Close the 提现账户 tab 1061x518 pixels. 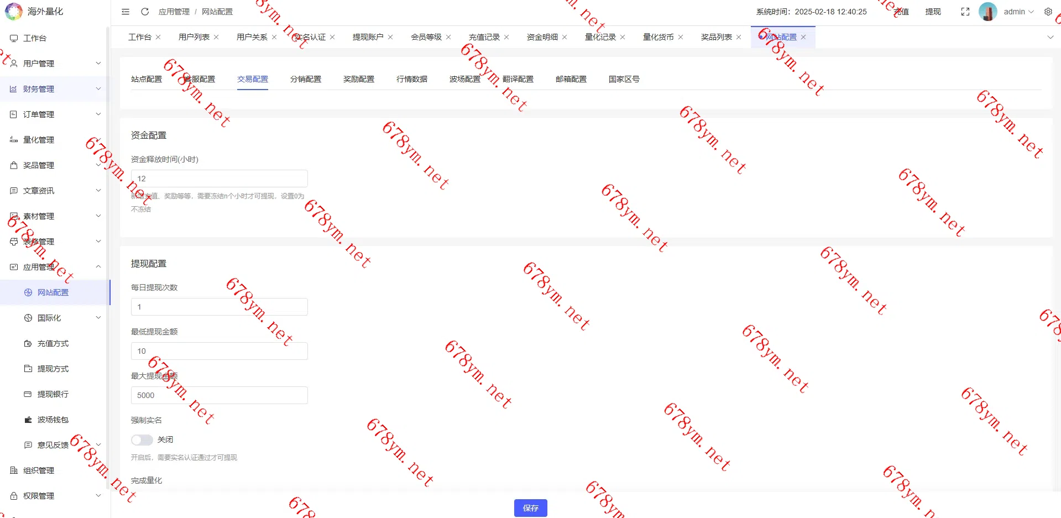pos(390,37)
